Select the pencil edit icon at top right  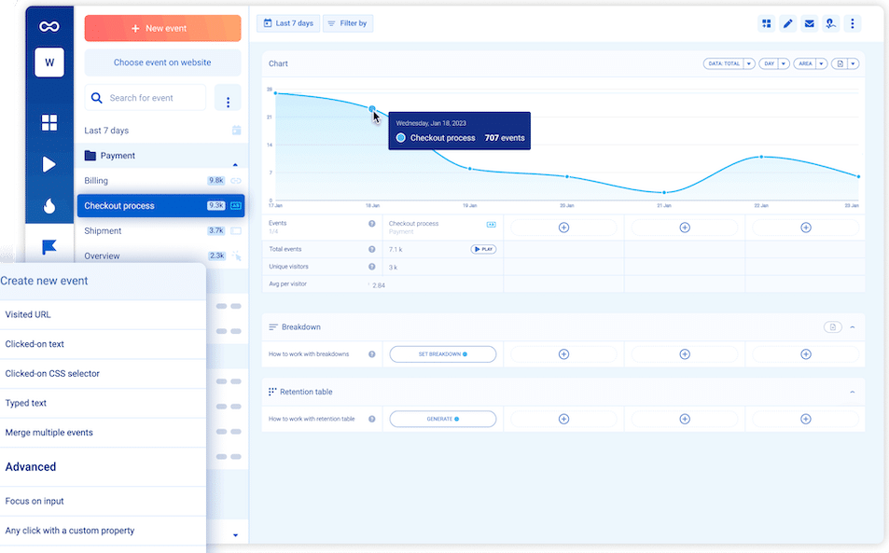tap(786, 23)
